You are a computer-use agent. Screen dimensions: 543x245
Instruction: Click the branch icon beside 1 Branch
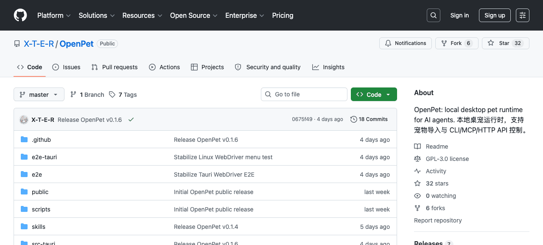[73, 94]
